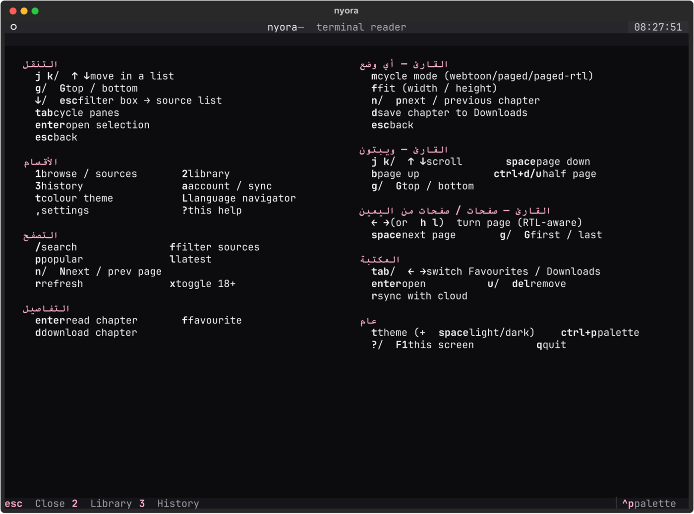Select the "j k/ ↑↓ scroll" entry
The width and height of the screenshot is (694, 514).
(x=416, y=162)
